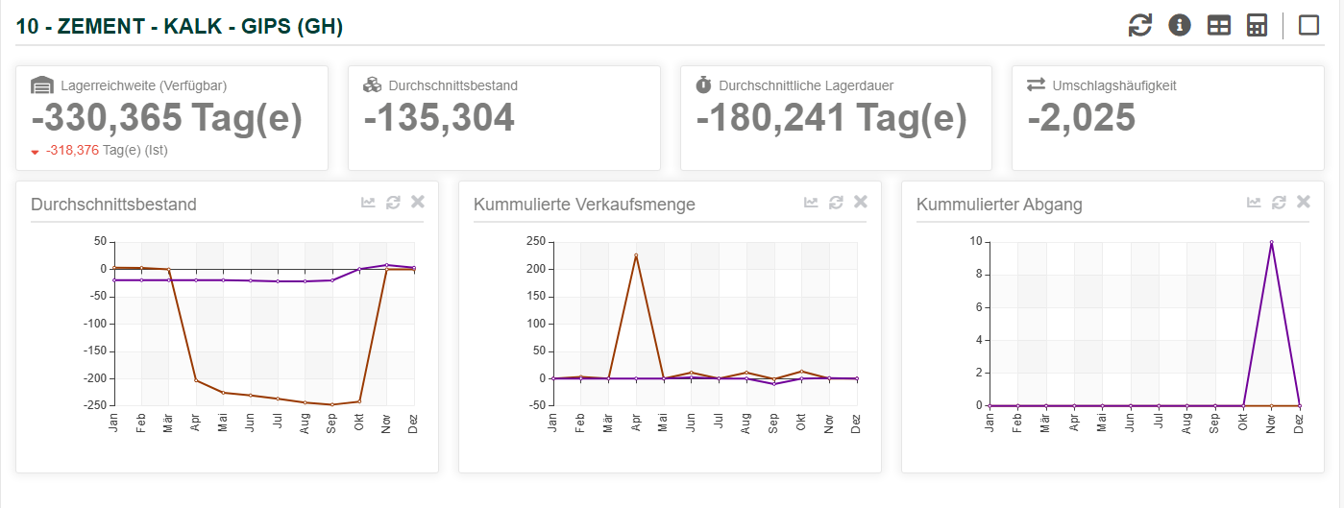
Task: Close the Kummulierter Abgang panel
Action: coord(1304,202)
